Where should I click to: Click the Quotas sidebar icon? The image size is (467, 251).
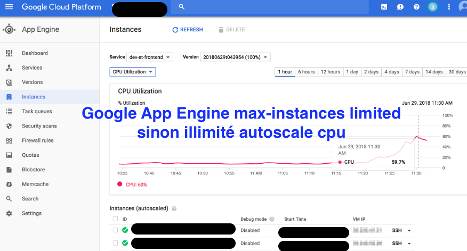(x=9, y=155)
